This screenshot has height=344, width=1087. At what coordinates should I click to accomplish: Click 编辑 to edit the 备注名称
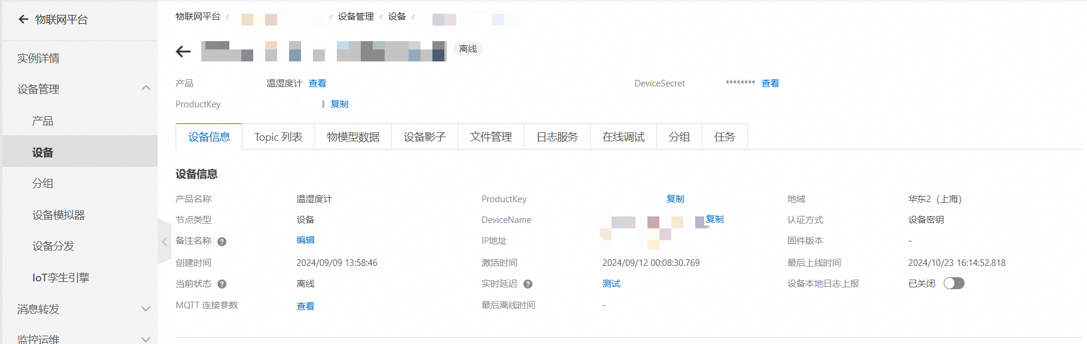coord(305,240)
